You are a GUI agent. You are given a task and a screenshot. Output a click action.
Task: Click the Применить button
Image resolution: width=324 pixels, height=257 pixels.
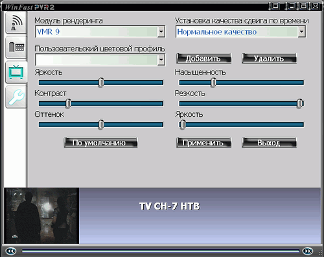[x=203, y=143]
